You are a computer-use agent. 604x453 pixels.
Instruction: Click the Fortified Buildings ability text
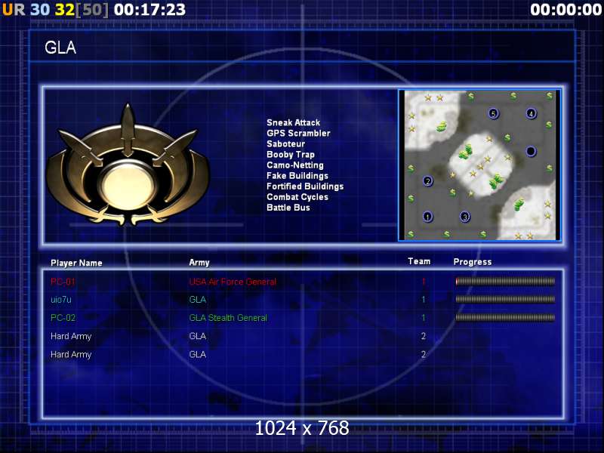point(305,186)
